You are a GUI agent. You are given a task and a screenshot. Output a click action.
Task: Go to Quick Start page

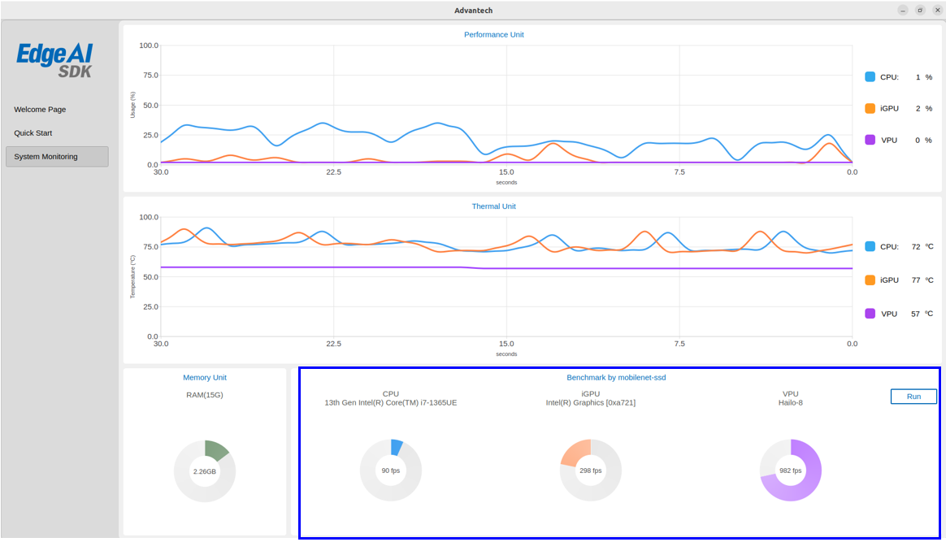click(x=33, y=133)
